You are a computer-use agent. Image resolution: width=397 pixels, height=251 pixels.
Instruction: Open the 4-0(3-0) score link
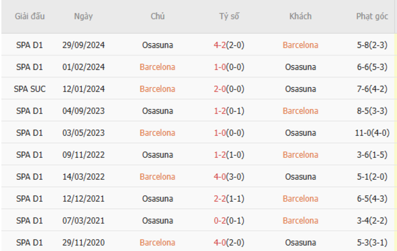[x=229, y=177]
